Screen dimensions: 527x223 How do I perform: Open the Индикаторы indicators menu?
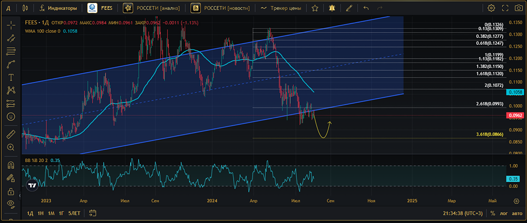pyautogui.click(x=58, y=8)
